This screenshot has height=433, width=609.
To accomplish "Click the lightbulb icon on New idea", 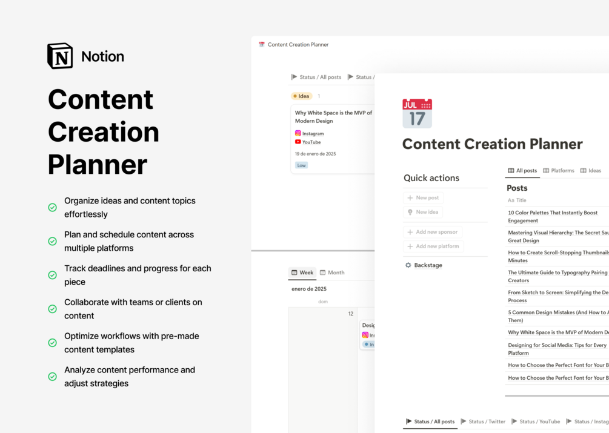I will [x=411, y=211].
